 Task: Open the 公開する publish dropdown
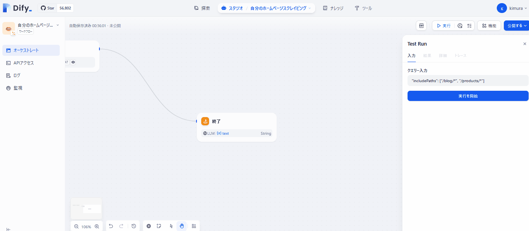pos(516,25)
